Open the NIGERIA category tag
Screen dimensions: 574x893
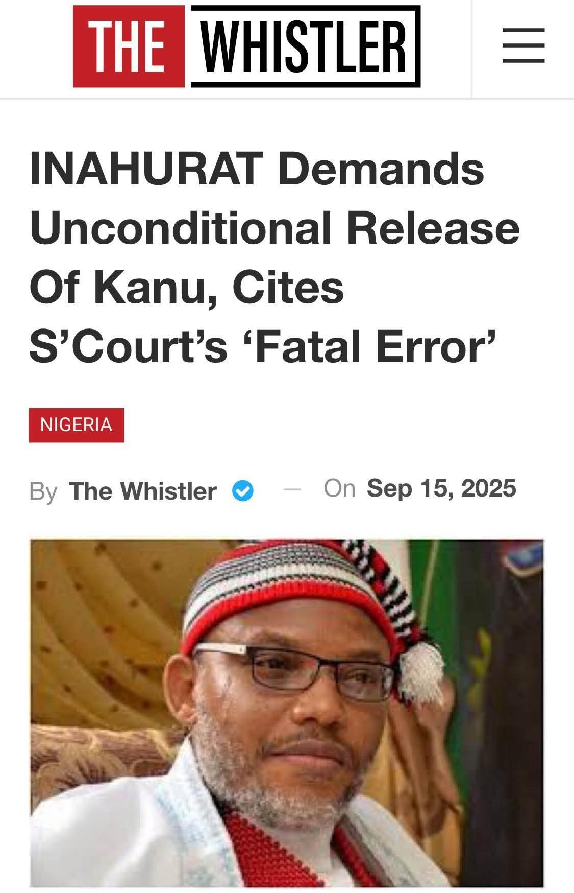click(x=77, y=425)
